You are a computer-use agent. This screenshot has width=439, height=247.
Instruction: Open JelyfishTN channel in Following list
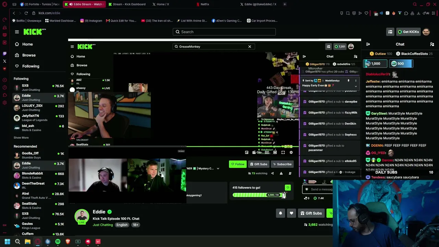[39, 118]
